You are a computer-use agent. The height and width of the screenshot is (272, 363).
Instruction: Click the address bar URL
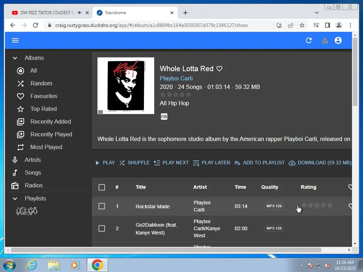pos(151,25)
